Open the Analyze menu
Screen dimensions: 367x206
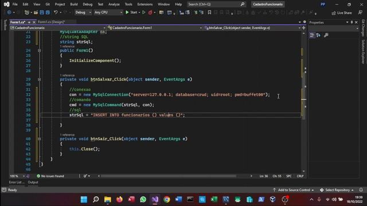(x=114, y=4)
